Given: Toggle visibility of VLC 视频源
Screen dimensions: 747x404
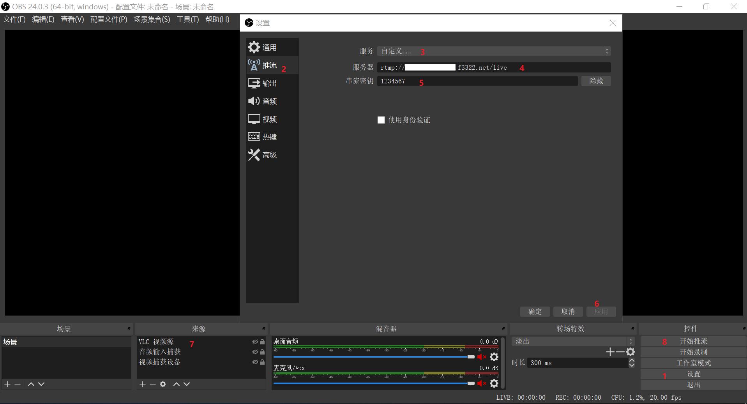Looking at the screenshot, I should coord(255,342).
